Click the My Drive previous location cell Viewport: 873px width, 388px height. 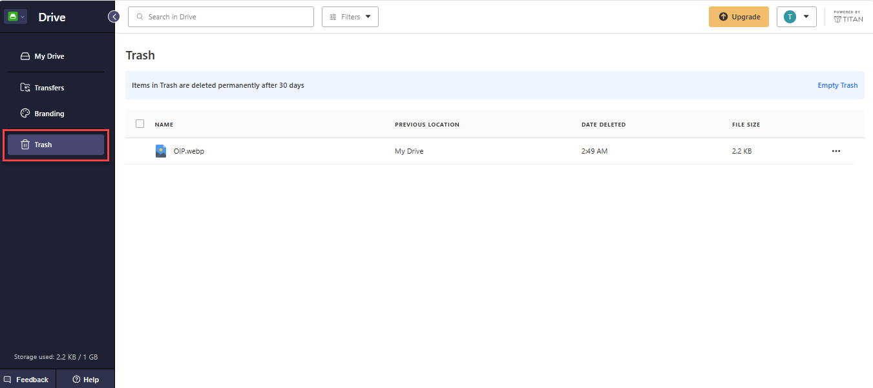click(x=409, y=151)
